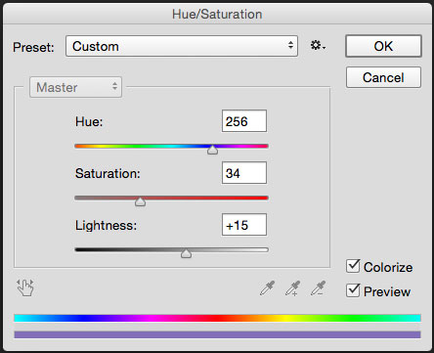Select the subtract-from-sample eyedropper
This screenshot has height=353, width=434.
[x=318, y=288]
